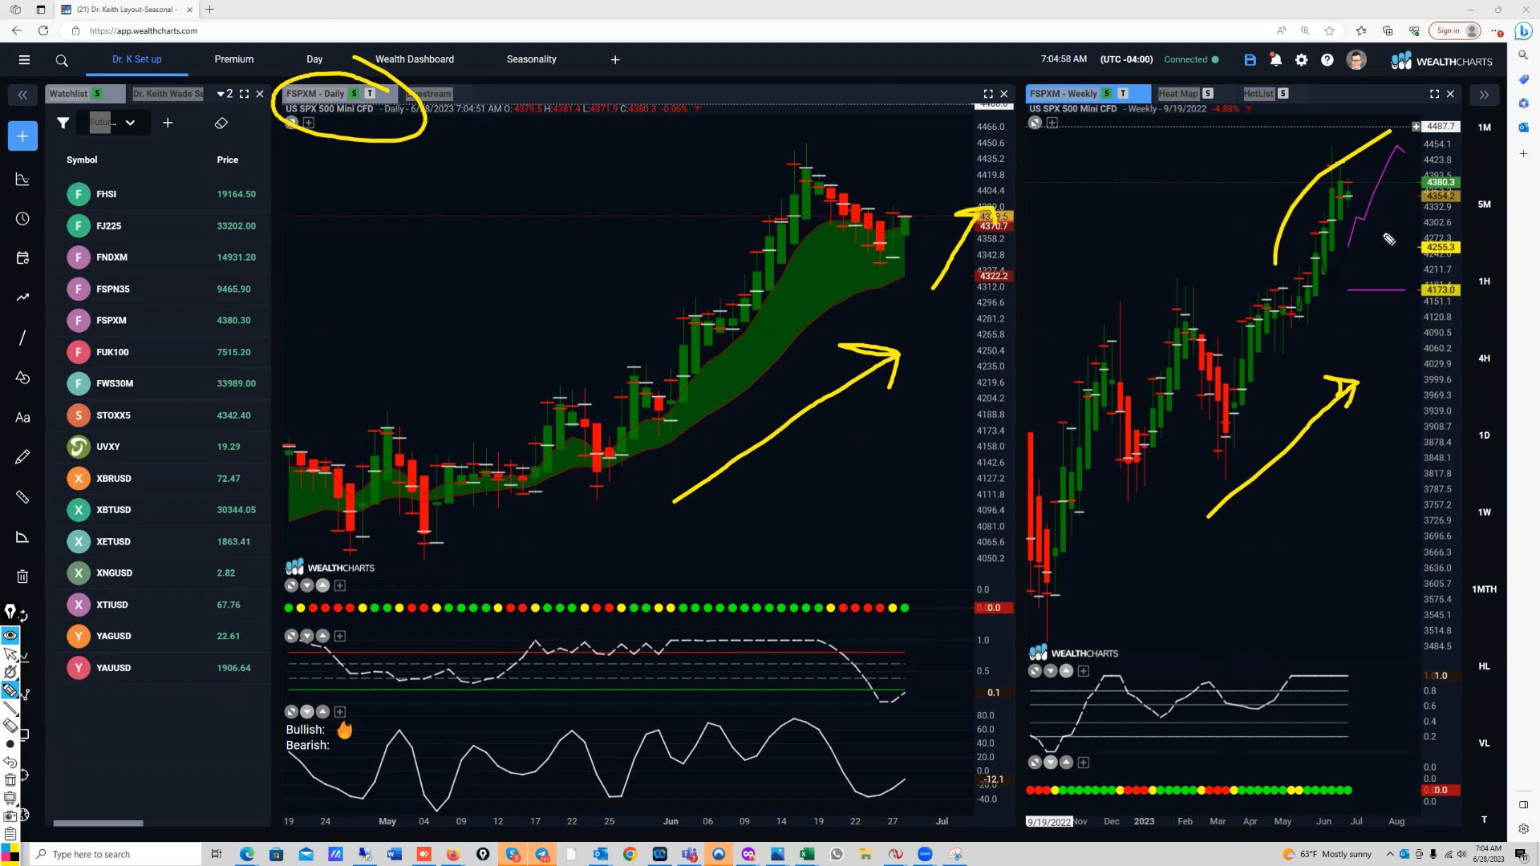Screen dimensions: 1540x866
Task: Click the black dot pen size selector
Action: (x=10, y=744)
